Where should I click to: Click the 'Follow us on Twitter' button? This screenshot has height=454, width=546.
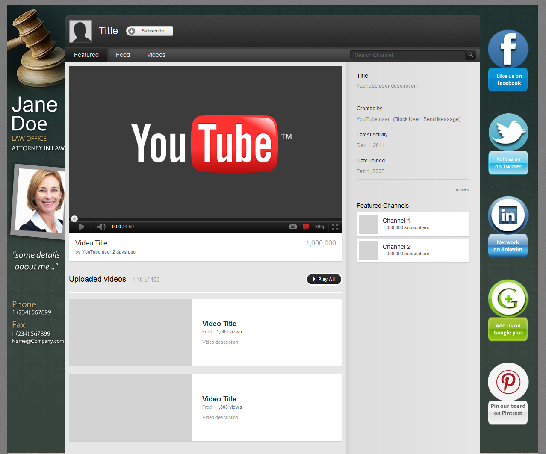[508, 163]
